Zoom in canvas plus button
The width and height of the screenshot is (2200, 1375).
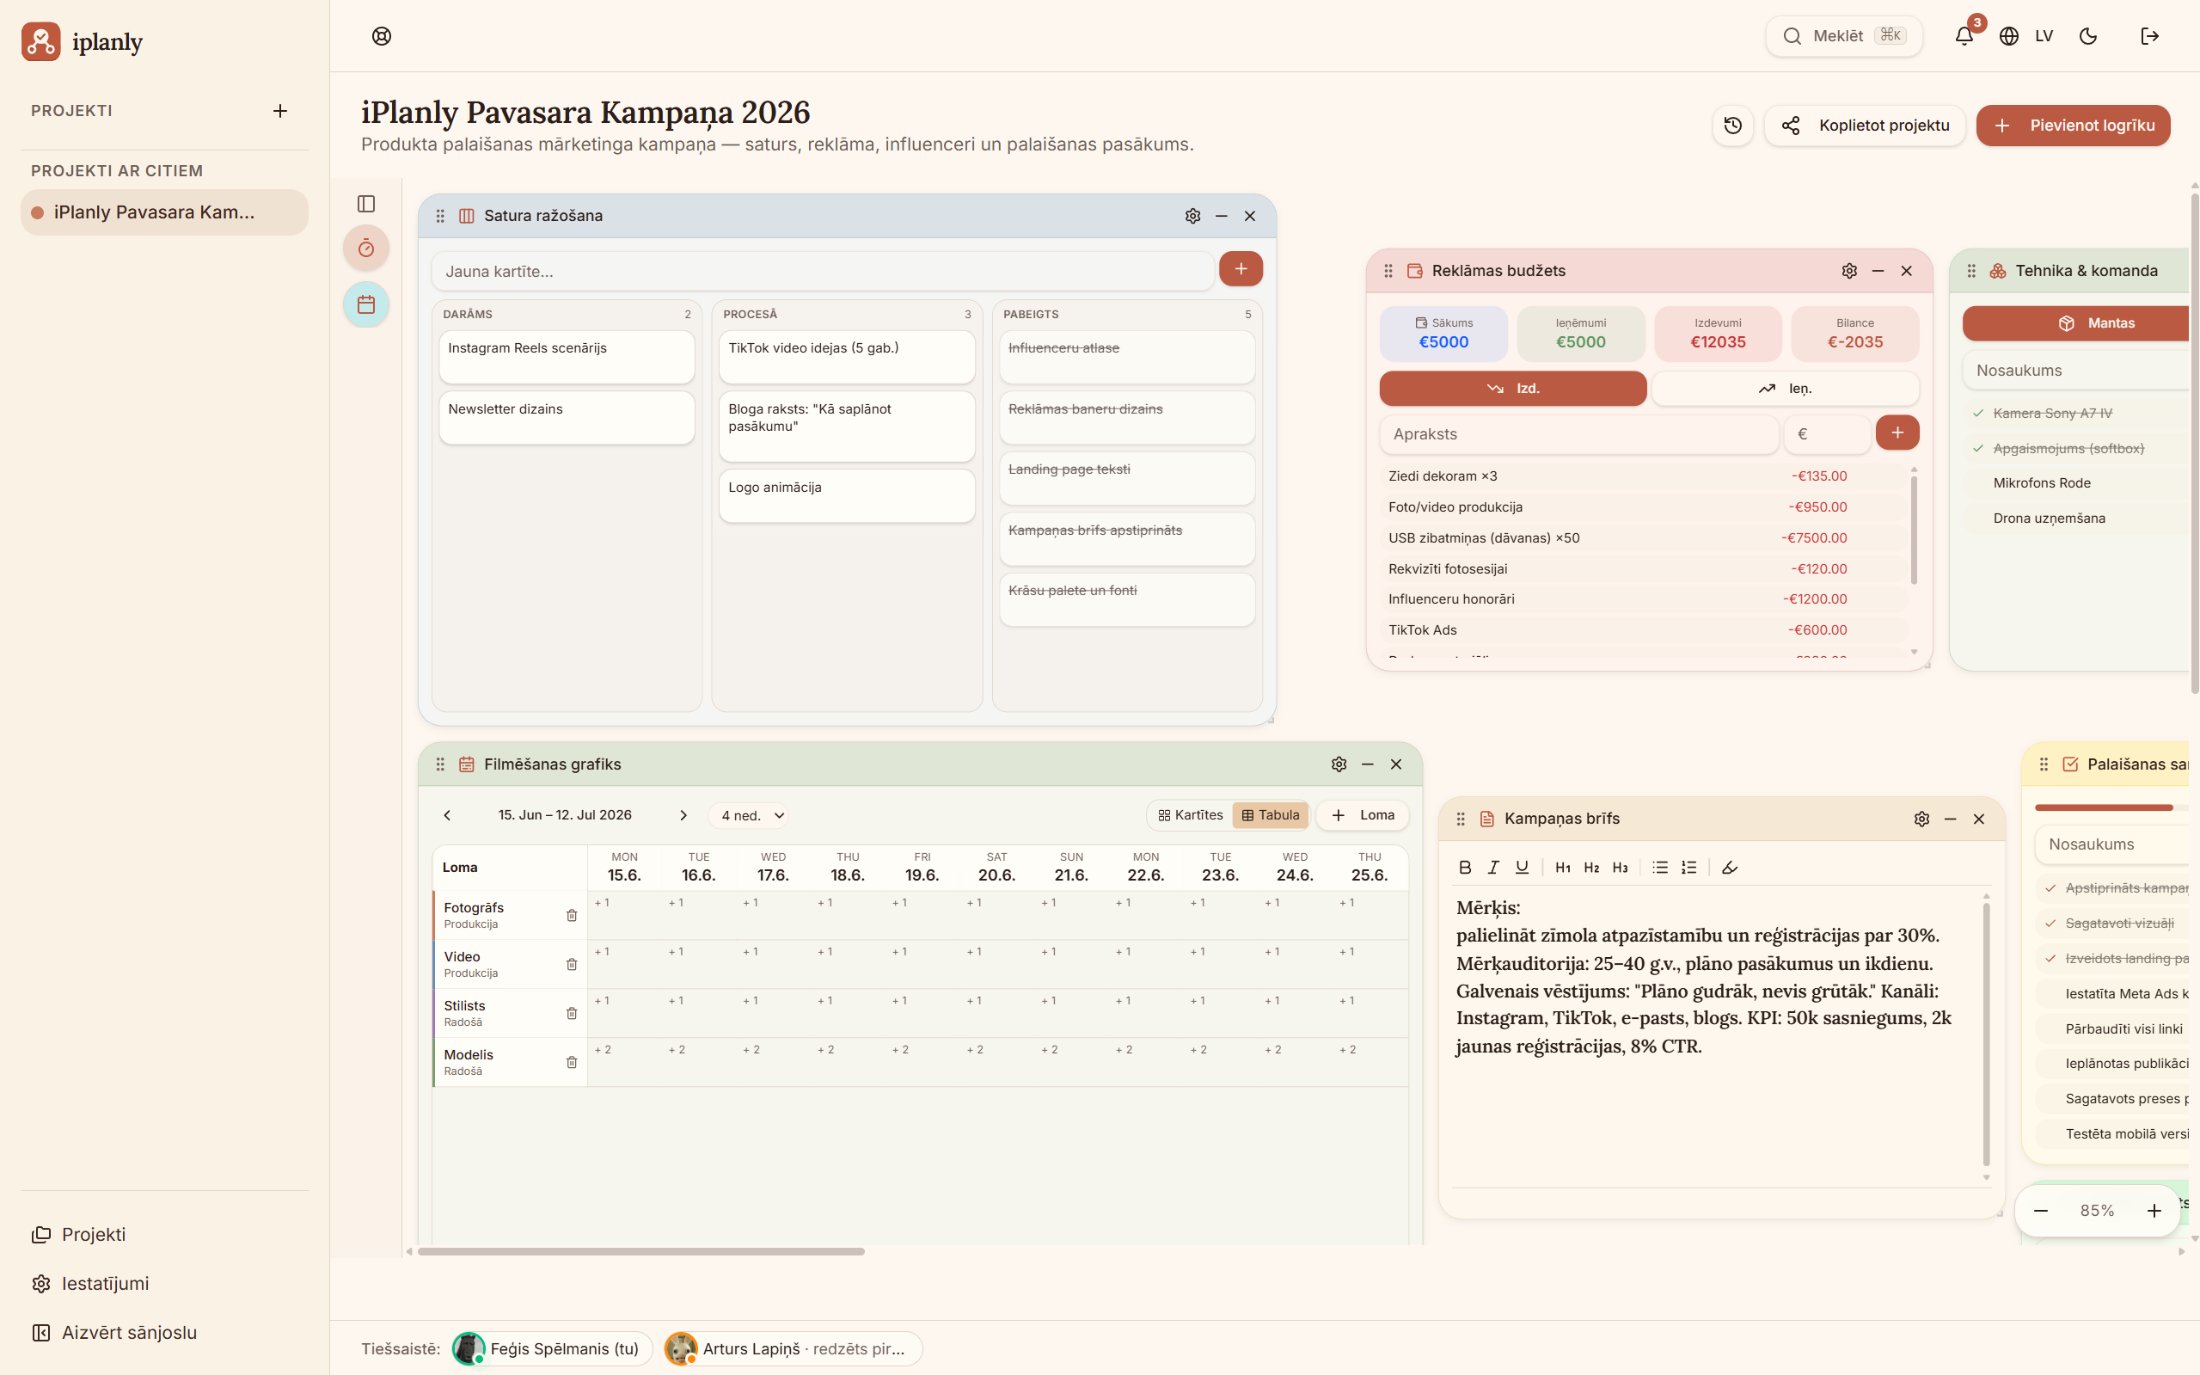point(2154,1212)
